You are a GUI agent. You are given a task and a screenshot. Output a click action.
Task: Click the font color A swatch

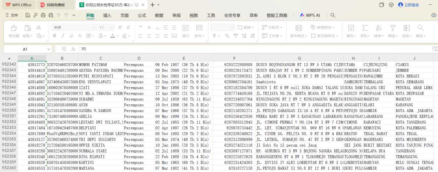pos(113,36)
